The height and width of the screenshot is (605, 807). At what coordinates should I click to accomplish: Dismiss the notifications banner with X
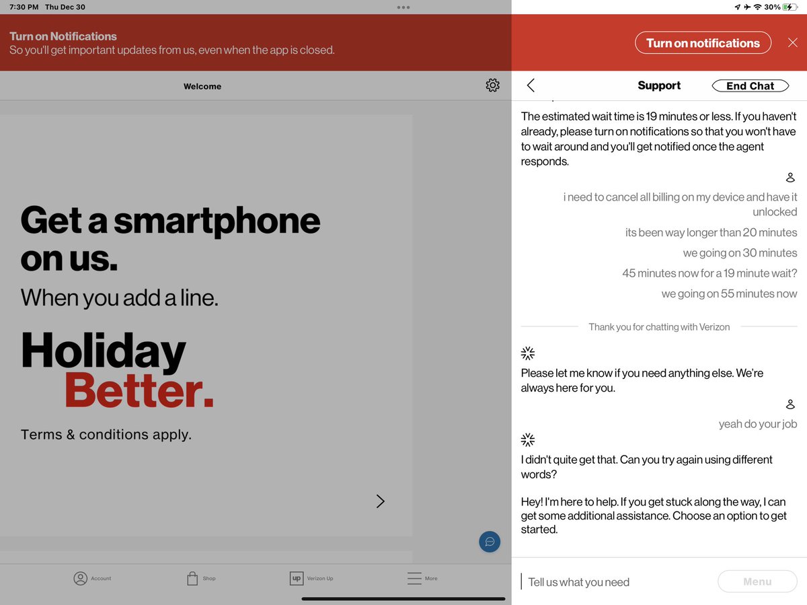(793, 43)
